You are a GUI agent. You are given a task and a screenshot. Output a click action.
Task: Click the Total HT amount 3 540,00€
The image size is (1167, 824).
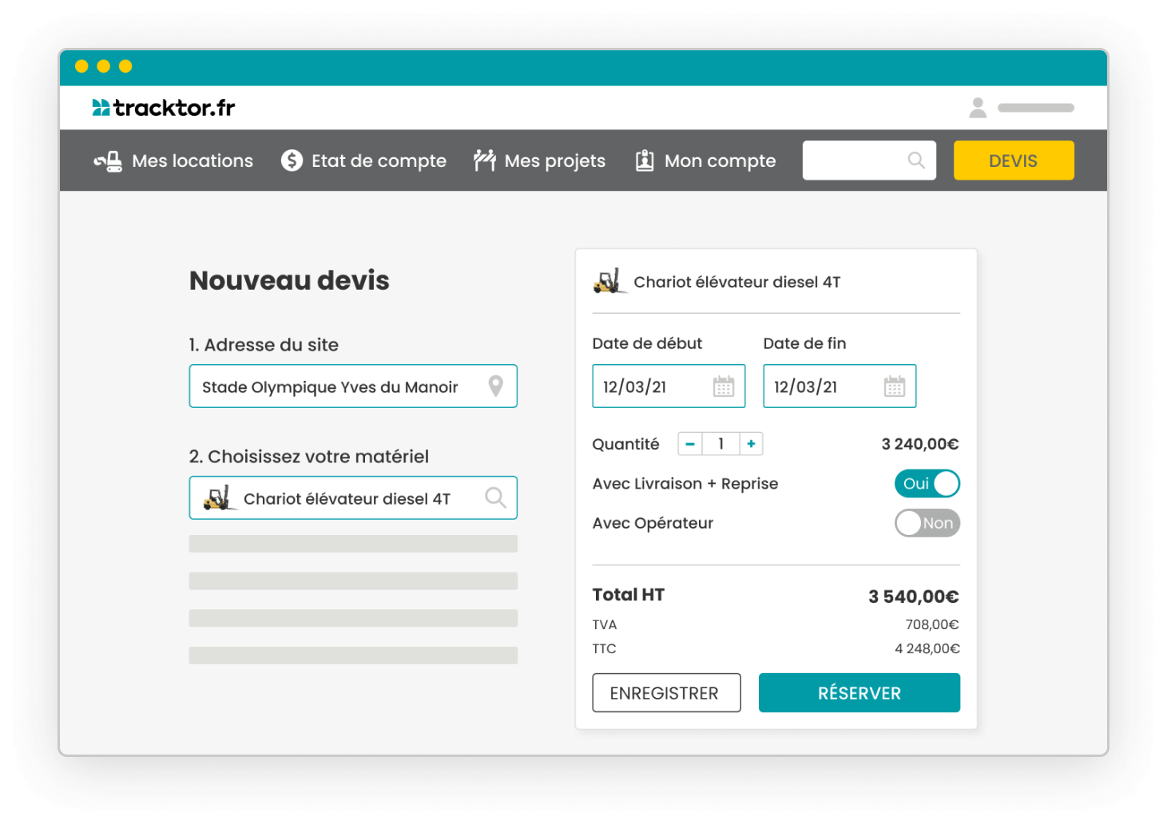click(x=914, y=596)
